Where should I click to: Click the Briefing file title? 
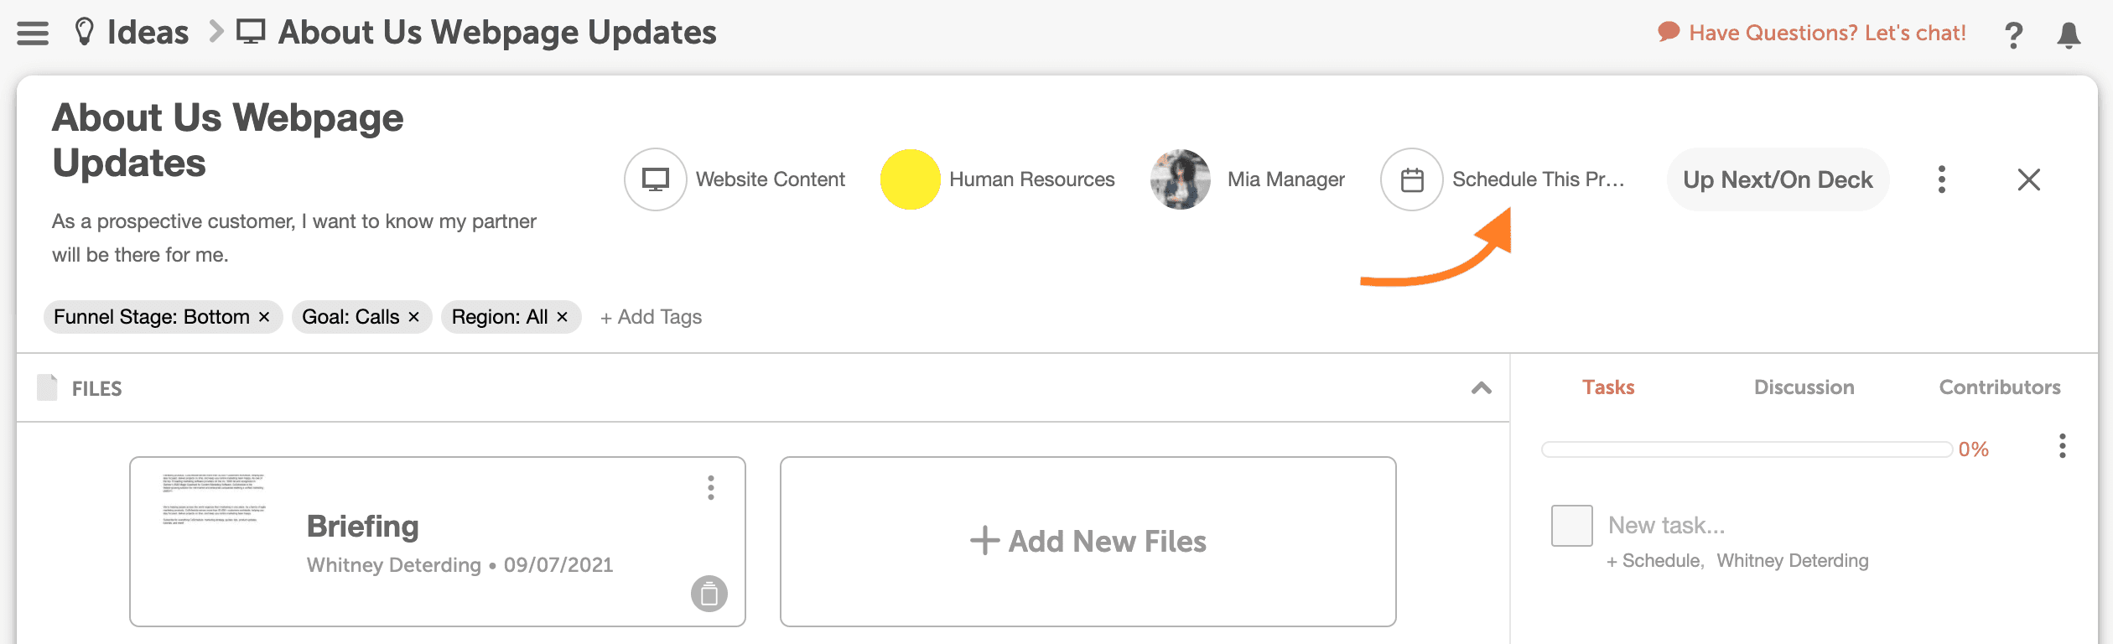pyautogui.click(x=363, y=527)
